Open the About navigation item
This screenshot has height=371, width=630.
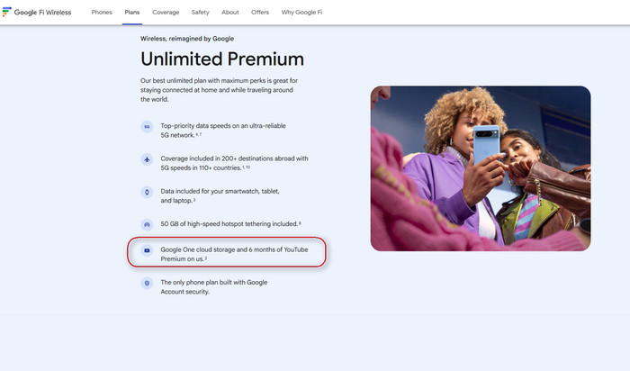(x=230, y=12)
